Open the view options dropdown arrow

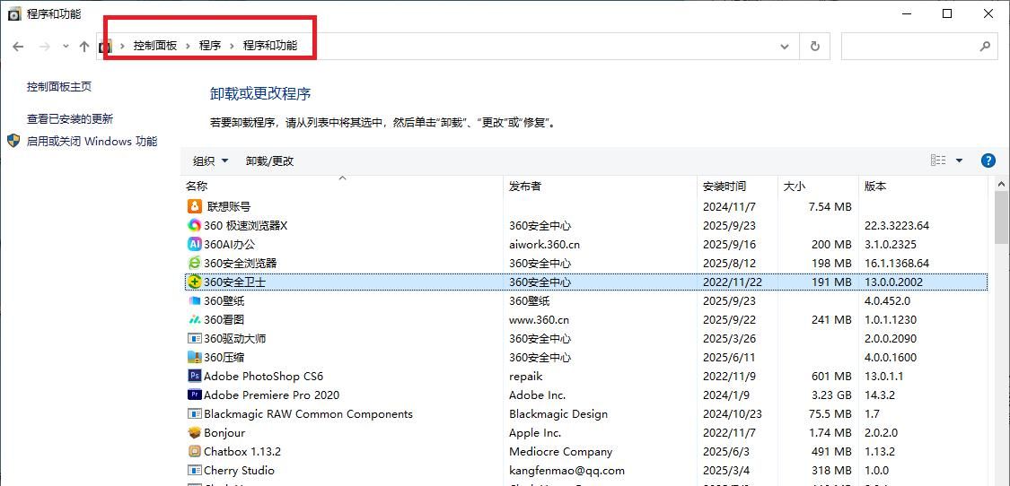(x=959, y=161)
